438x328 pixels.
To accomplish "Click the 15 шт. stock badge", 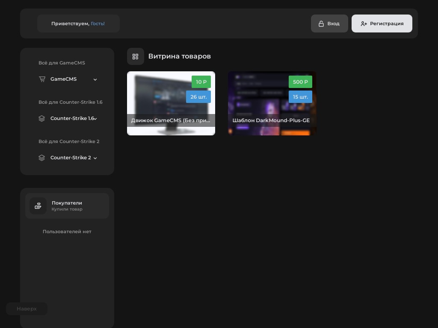I will pyautogui.click(x=300, y=97).
